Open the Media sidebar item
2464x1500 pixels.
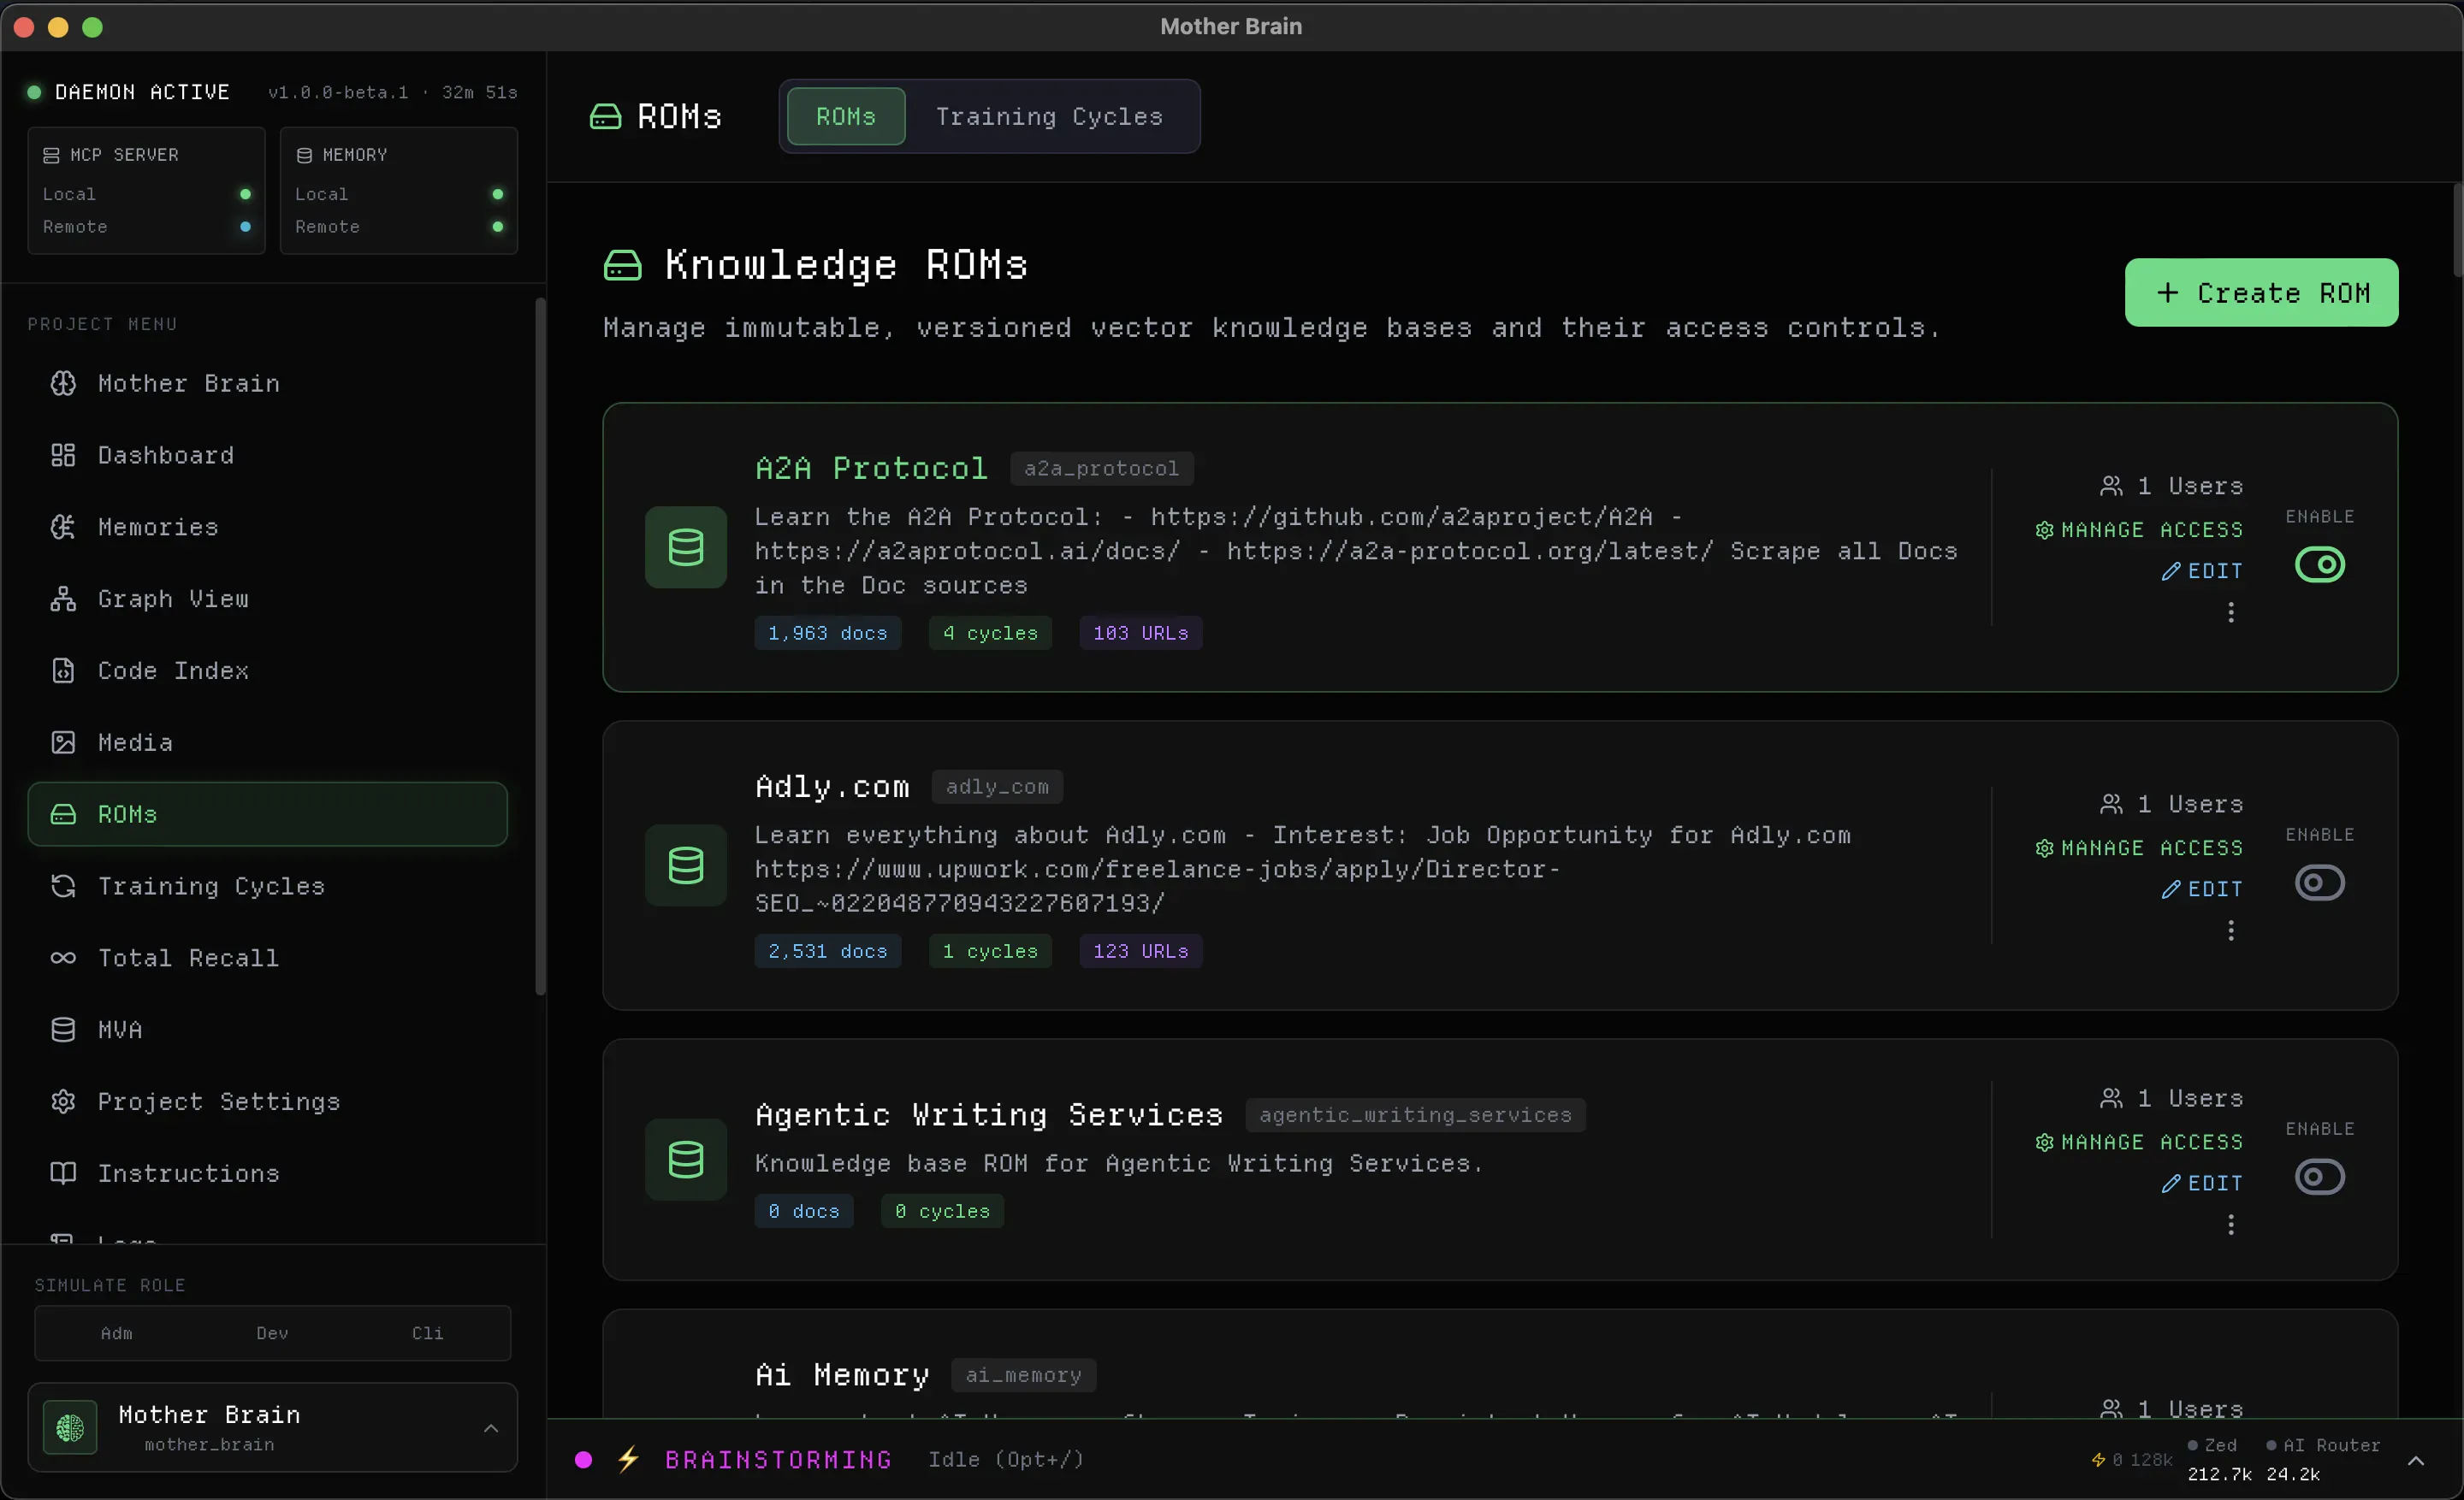coord(267,742)
